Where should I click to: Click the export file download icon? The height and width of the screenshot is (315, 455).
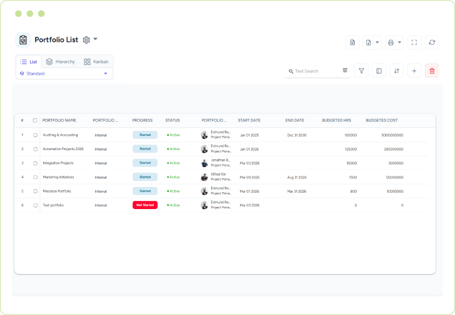point(369,42)
